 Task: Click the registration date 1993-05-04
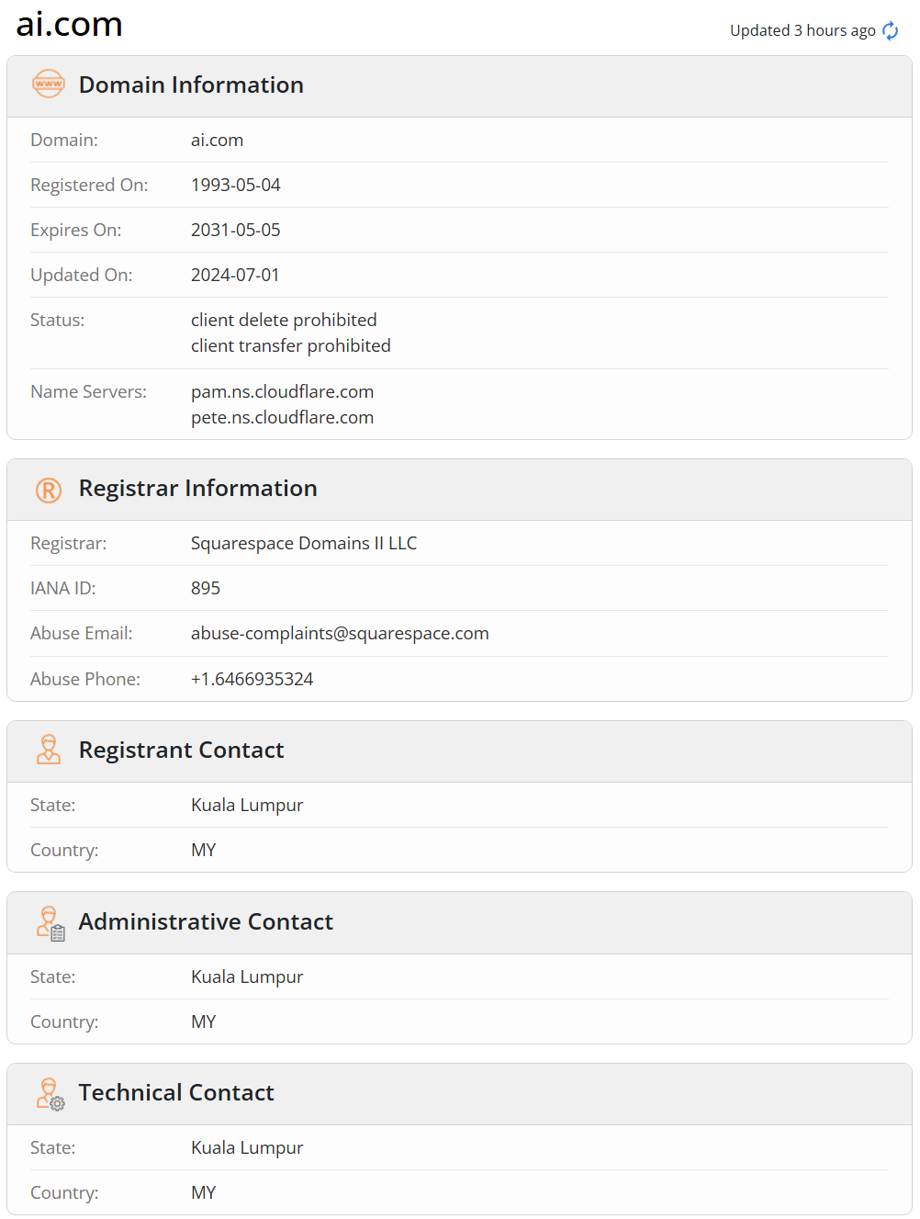pos(235,186)
